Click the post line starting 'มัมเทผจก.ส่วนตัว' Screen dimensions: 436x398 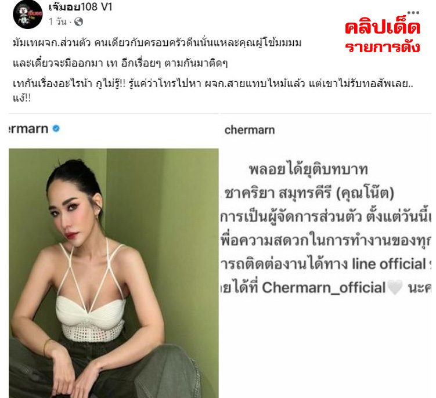pos(157,43)
